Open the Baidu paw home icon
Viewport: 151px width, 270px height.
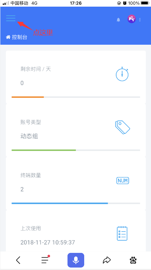pos(133,260)
